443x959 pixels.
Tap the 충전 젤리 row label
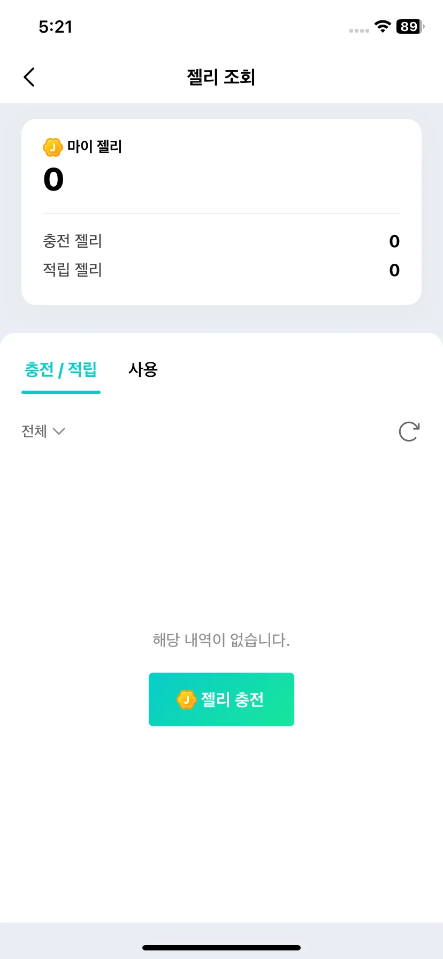point(72,241)
